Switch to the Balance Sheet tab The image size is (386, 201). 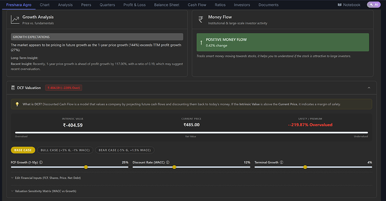click(167, 5)
